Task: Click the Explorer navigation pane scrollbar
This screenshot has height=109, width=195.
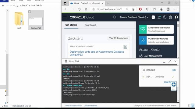Action: 7,75
